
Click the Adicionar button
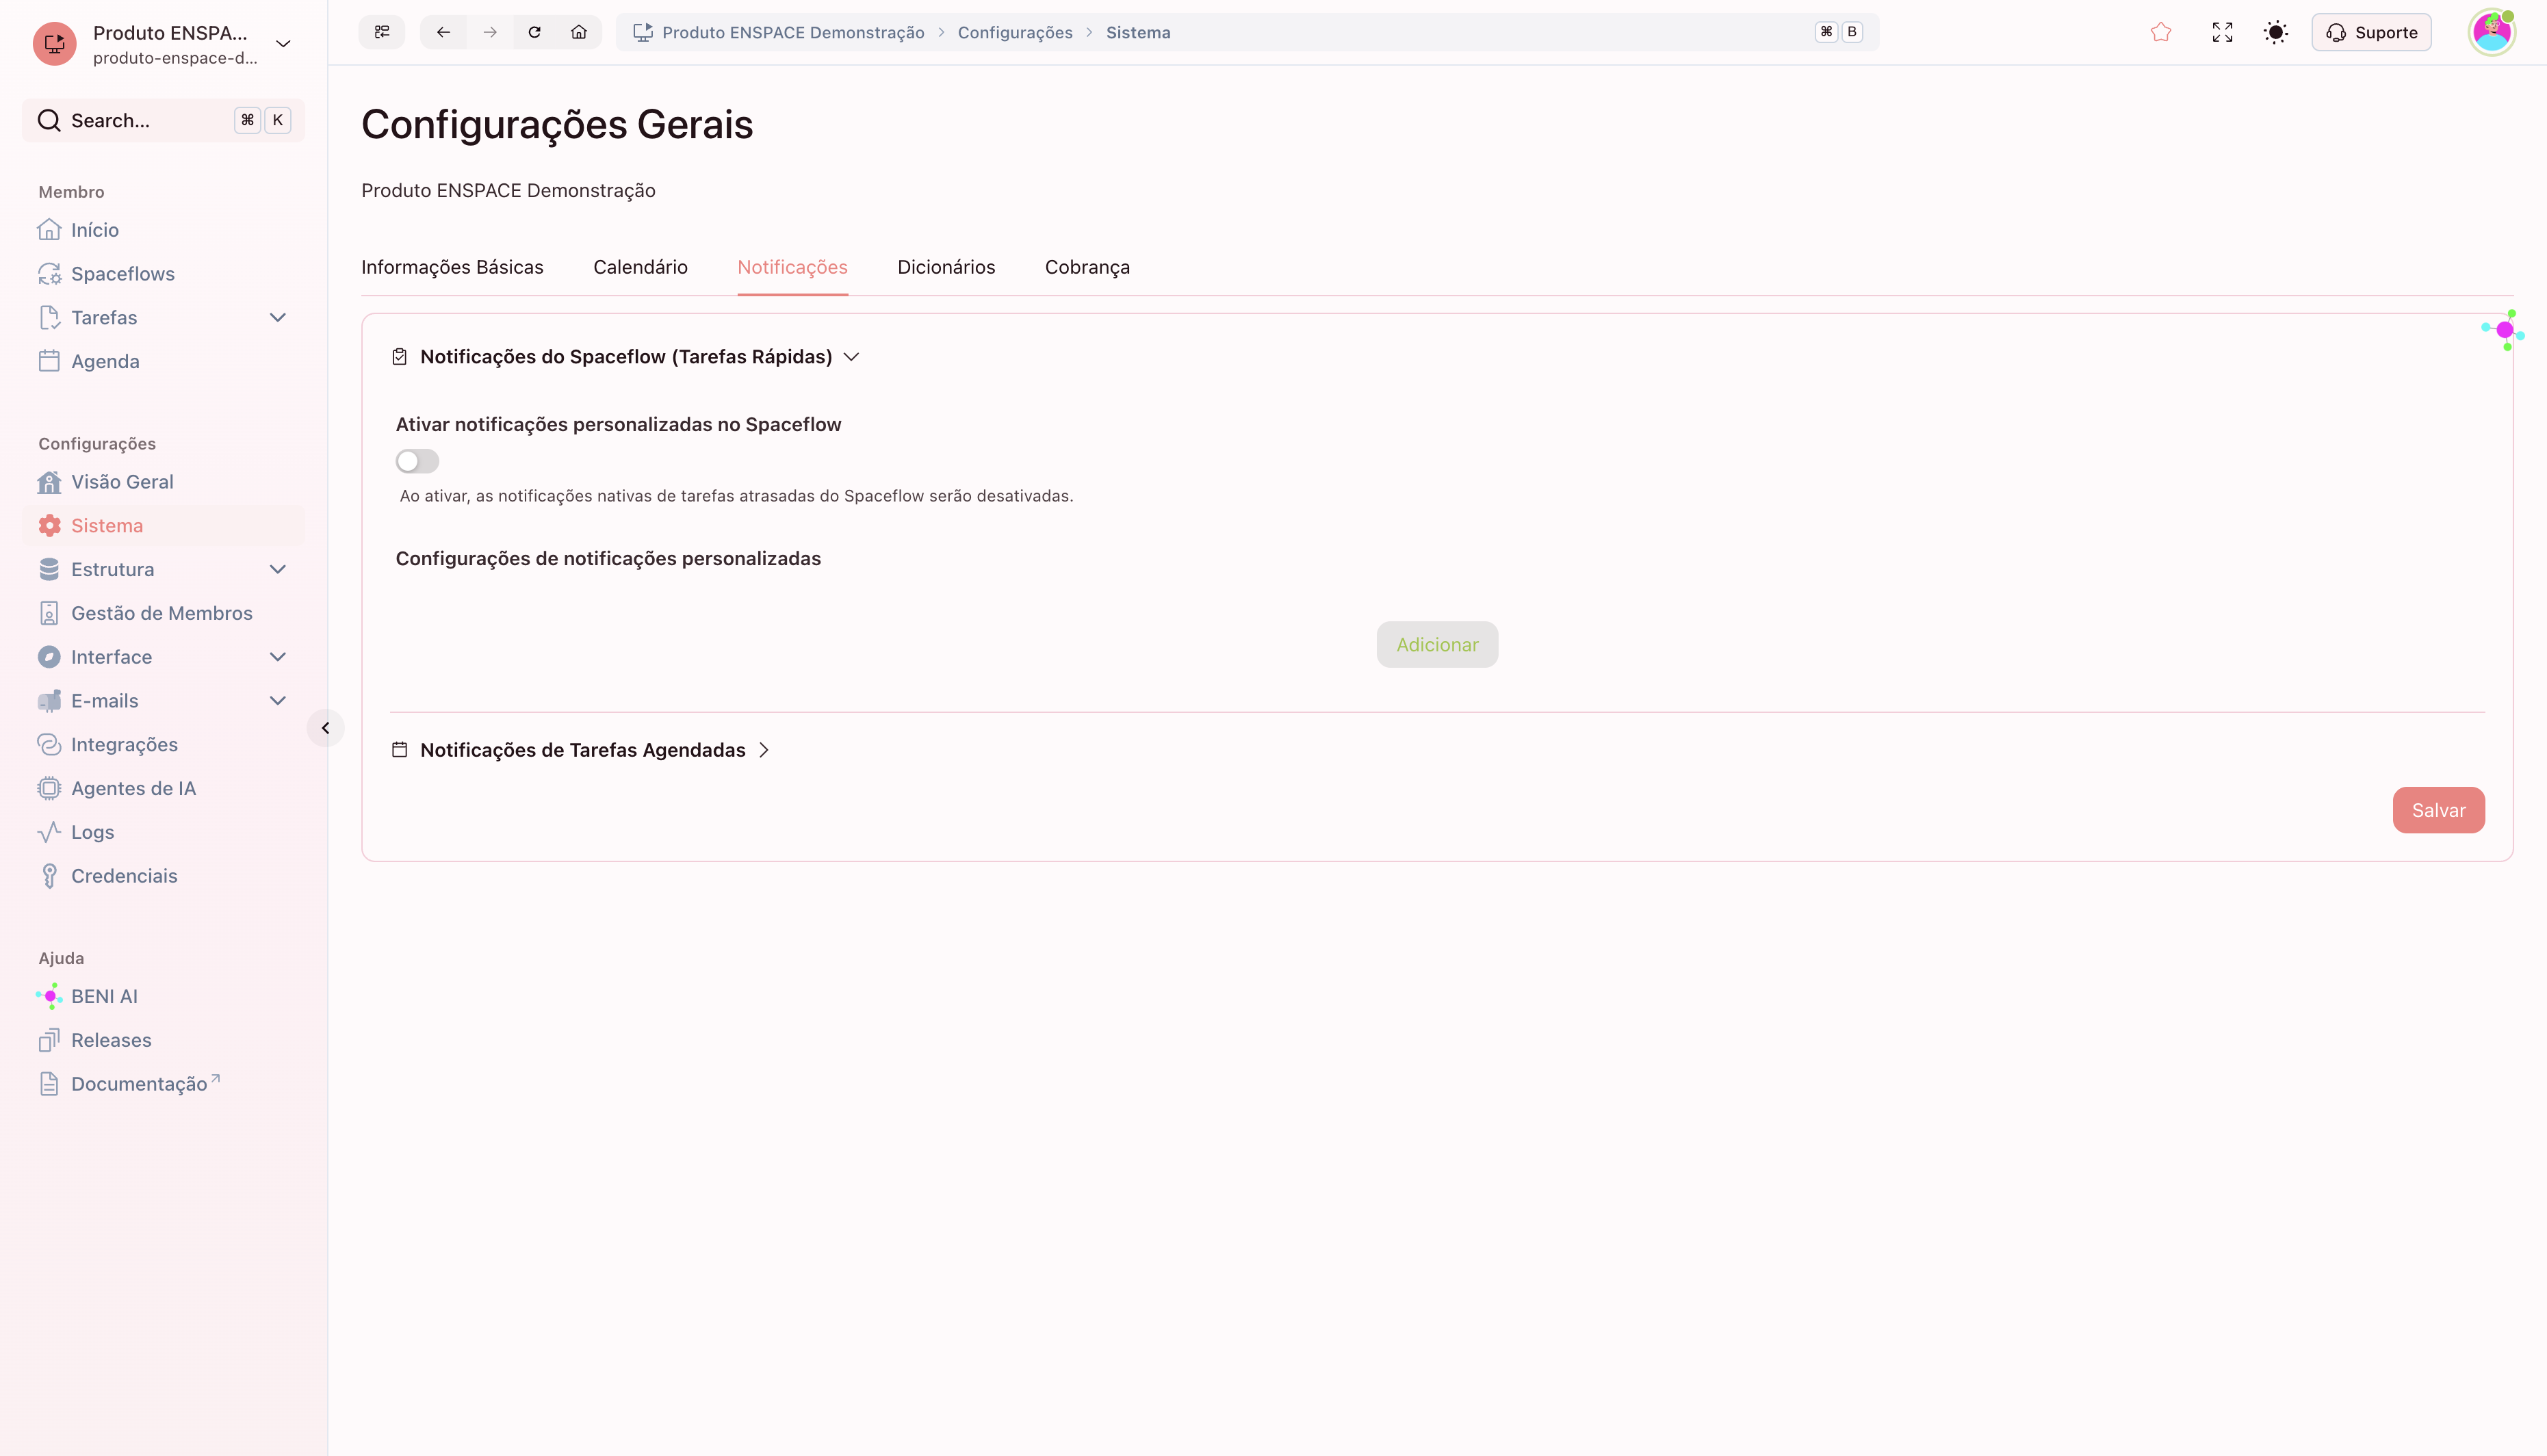pyautogui.click(x=1437, y=645)
